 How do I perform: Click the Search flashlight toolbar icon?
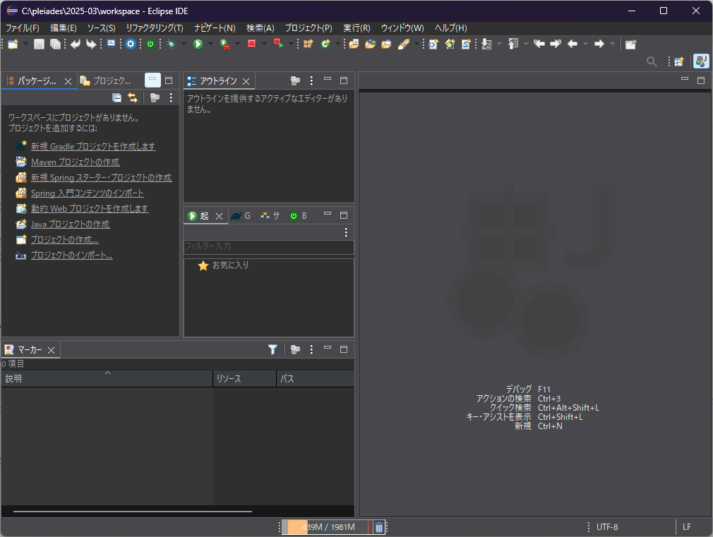coord(404,44)
